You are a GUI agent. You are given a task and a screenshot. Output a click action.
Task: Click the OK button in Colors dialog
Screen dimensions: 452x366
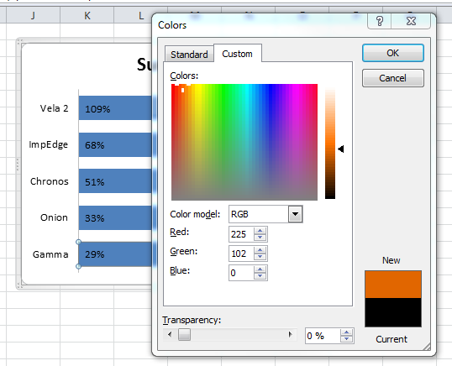pos(393,53)
